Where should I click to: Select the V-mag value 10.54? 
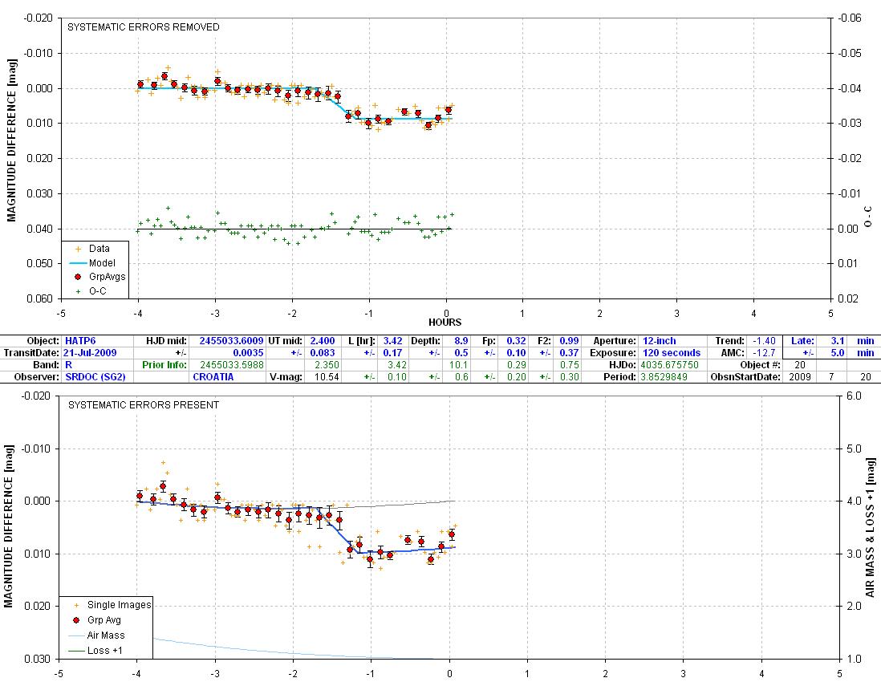[x=327, y=376]
